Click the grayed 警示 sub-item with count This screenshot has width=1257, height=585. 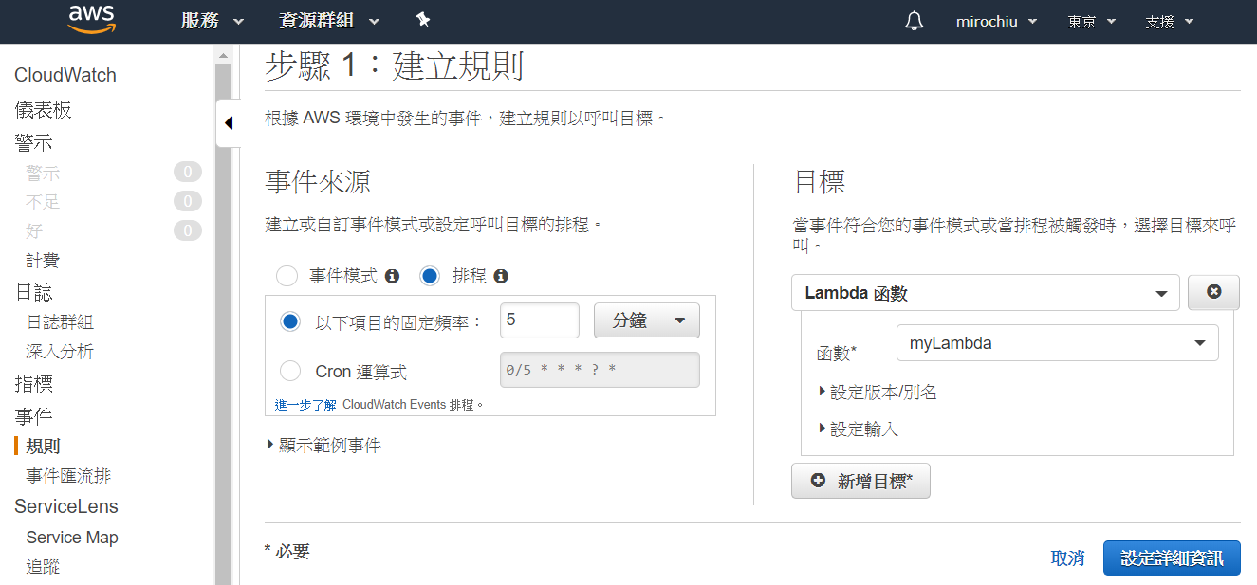pyautogui.click(x=43, y=173)
